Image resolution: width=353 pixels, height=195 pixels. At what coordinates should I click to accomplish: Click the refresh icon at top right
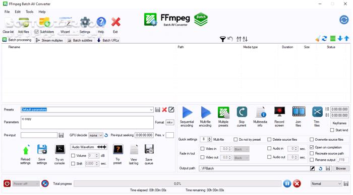[x=344, y=20]
